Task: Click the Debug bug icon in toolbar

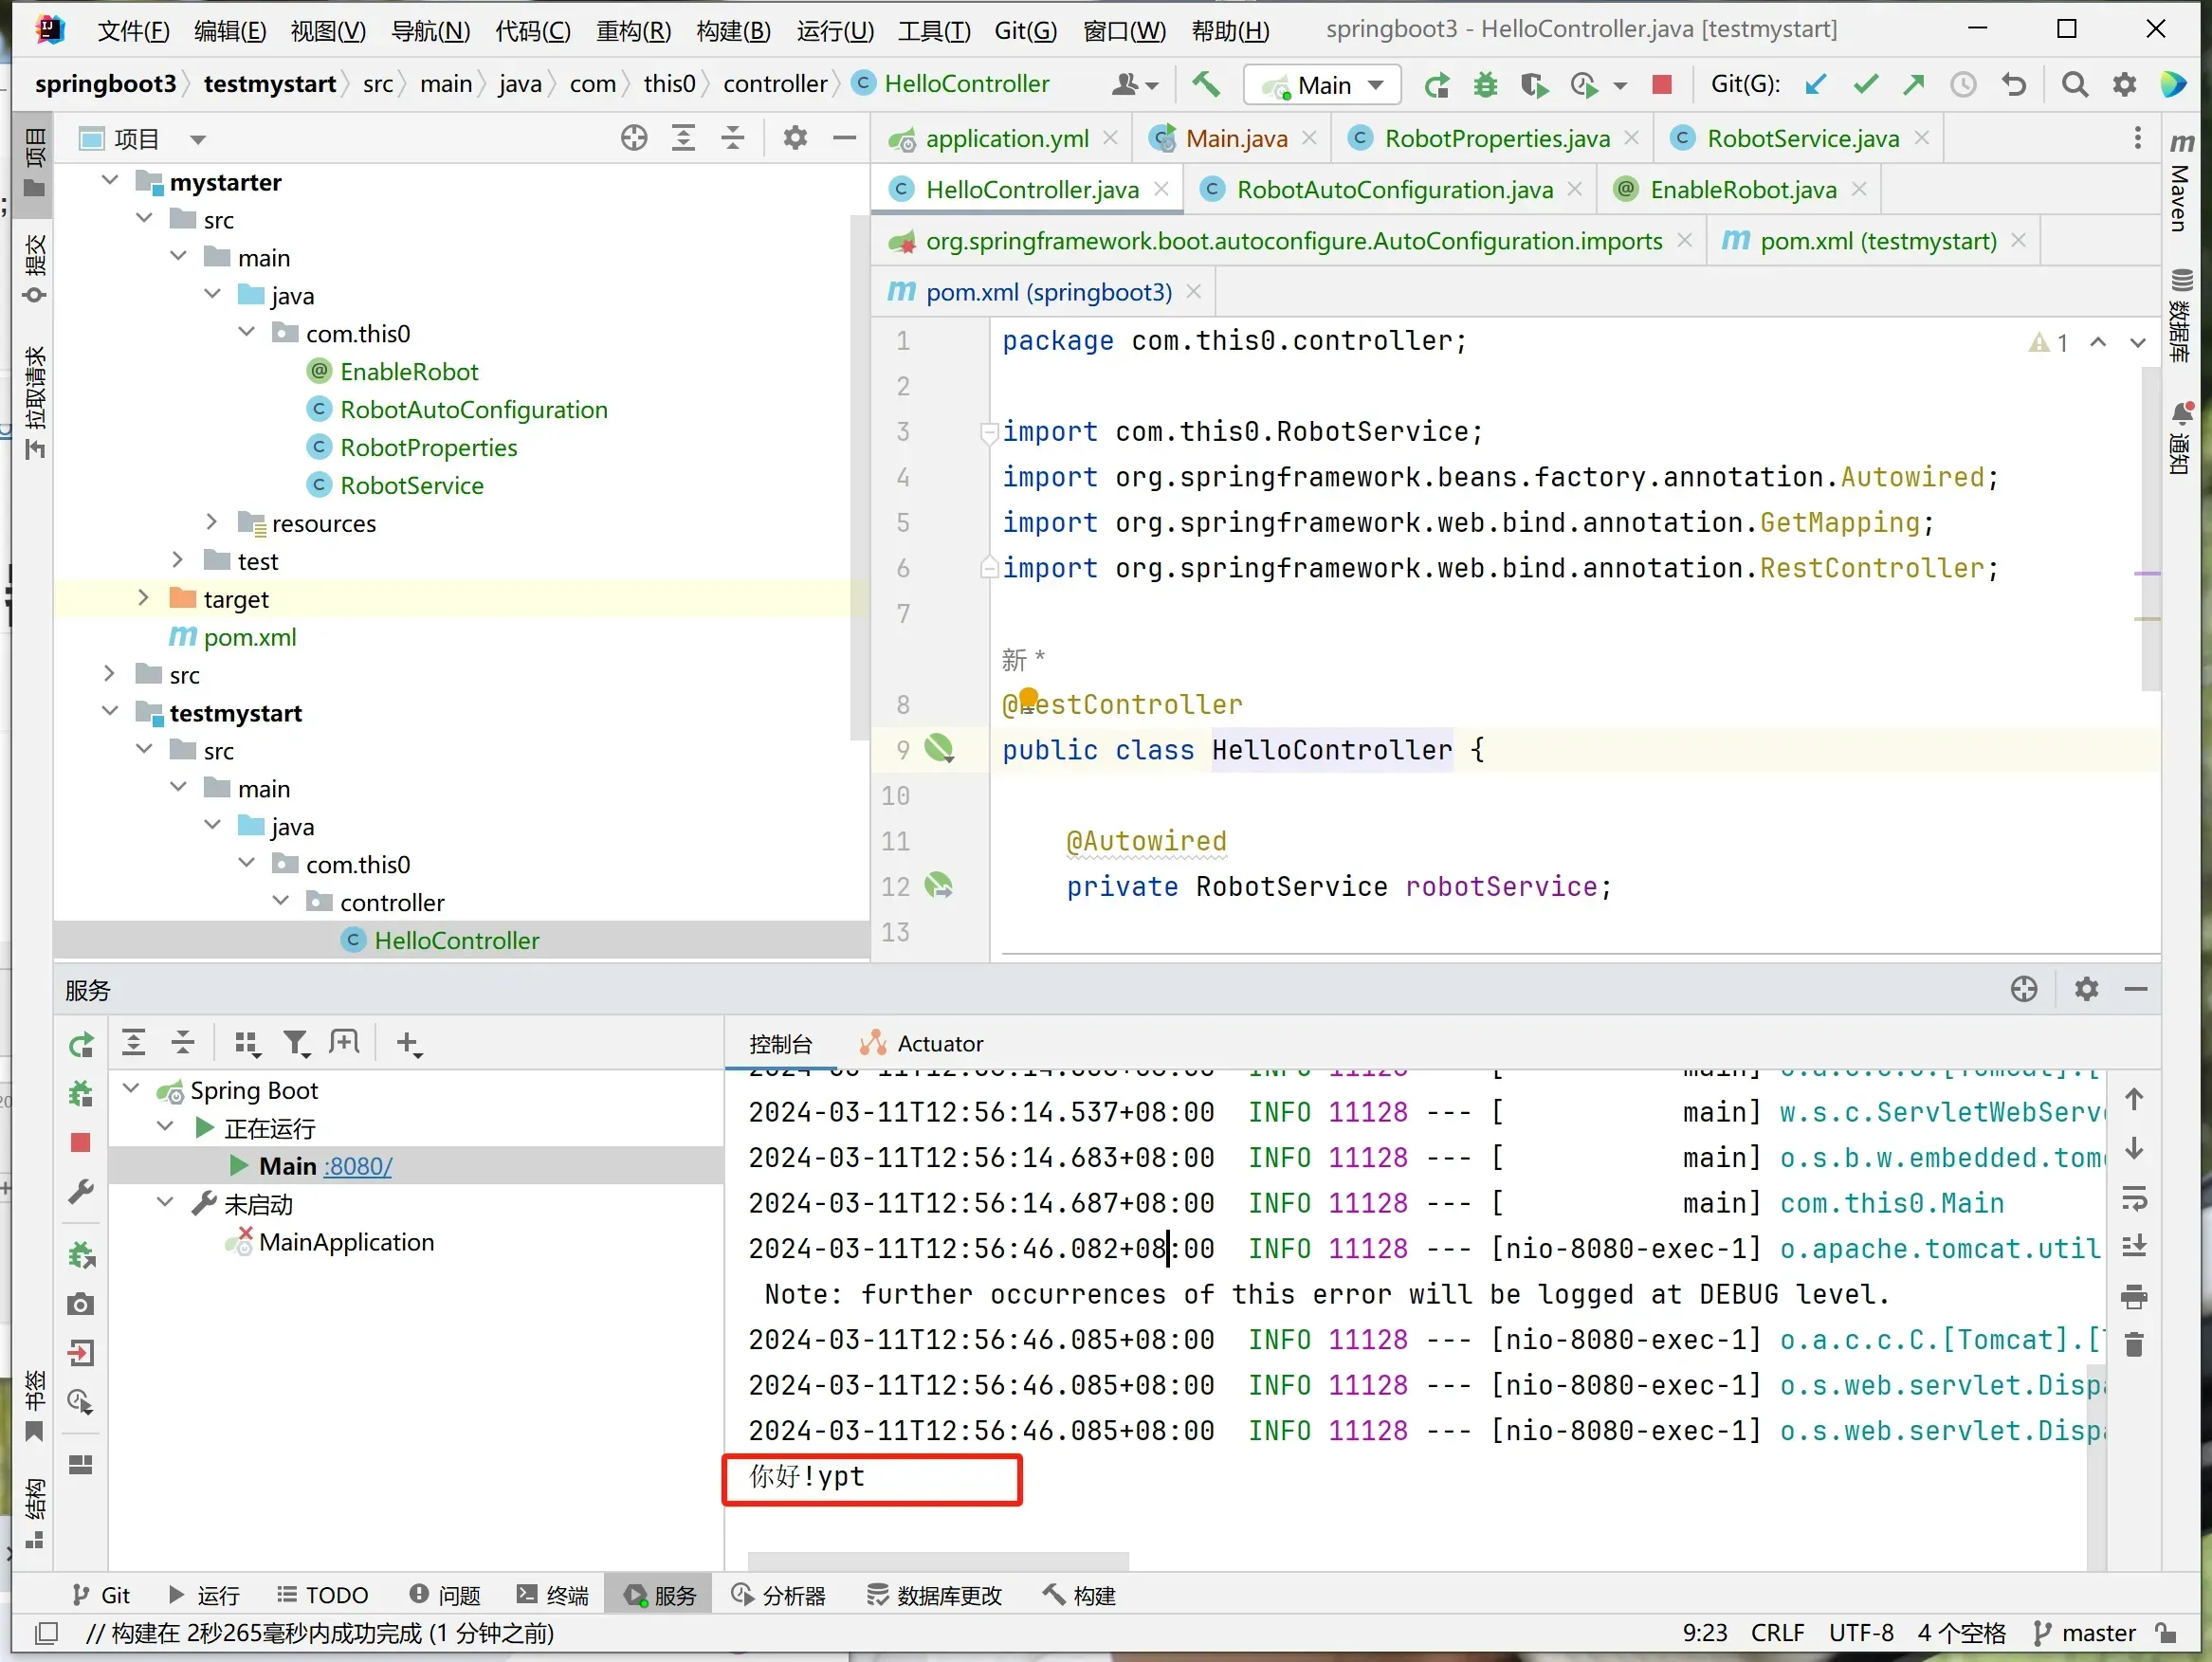Action: [x=1485, y=85]
